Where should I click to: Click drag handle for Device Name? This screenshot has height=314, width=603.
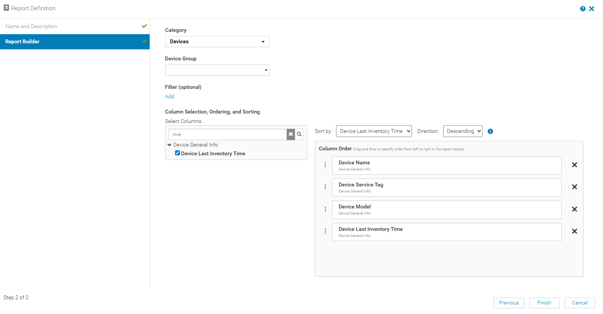click(325, 165)
